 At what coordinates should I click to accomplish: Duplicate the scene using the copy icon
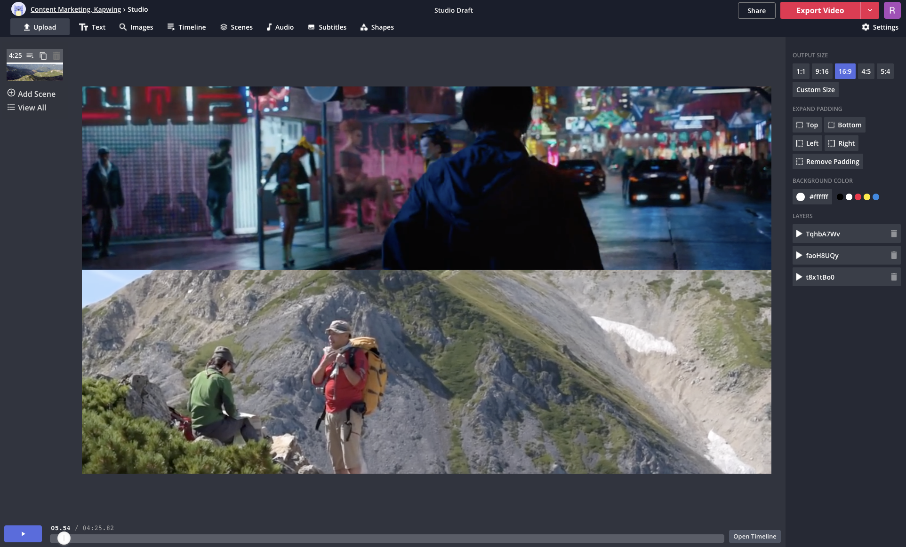coord(43,56)
